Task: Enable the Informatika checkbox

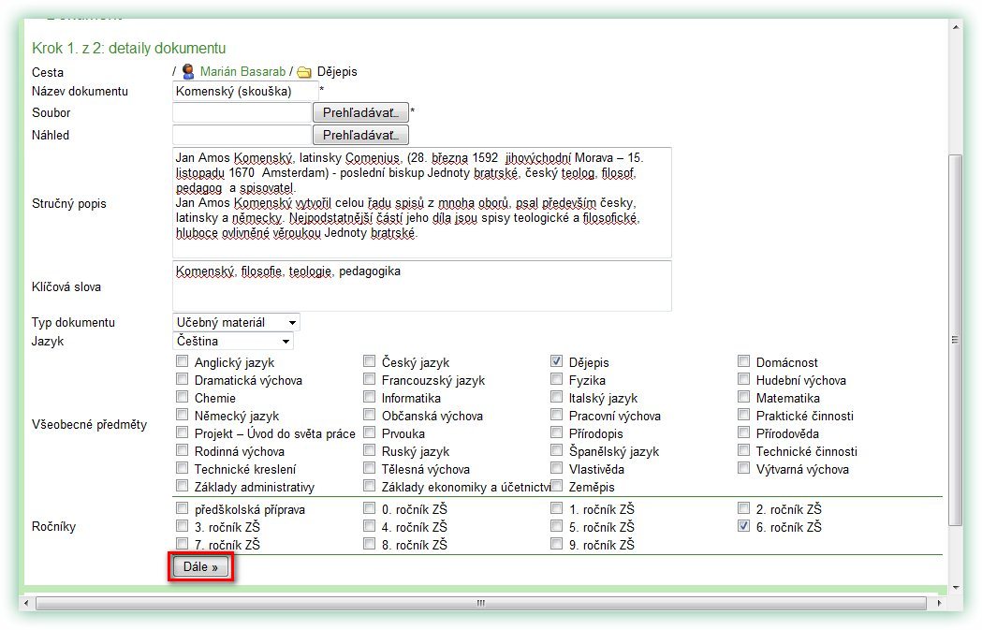Action: click(x=369, y=397)
